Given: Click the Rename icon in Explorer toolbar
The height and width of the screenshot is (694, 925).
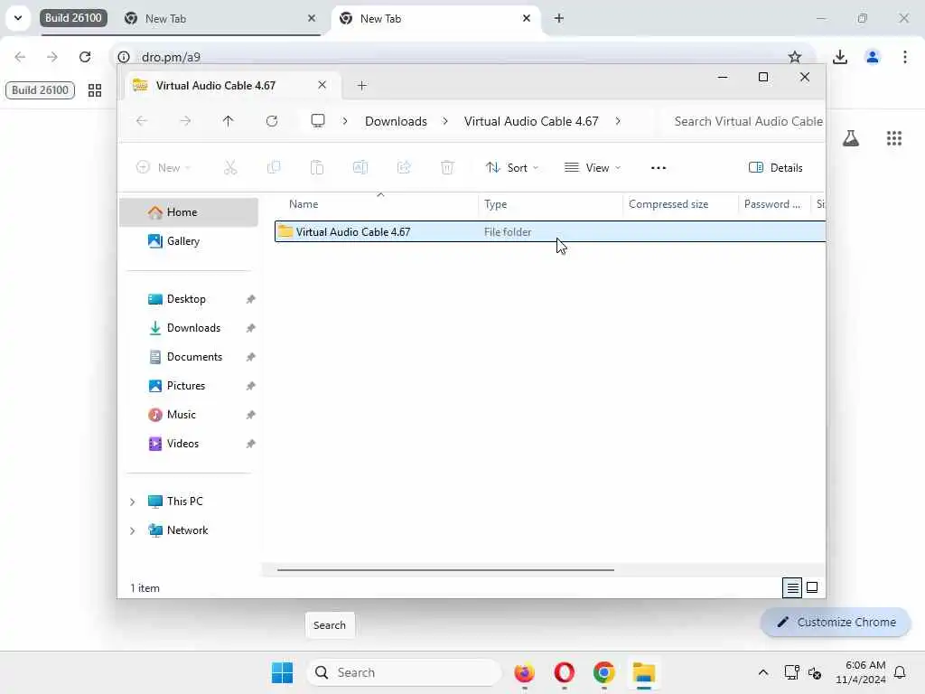Looking at the screenshot, I should point(360,167).
